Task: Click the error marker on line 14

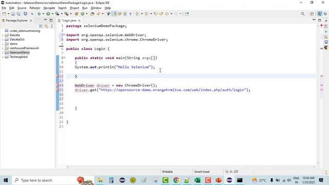Action: pyautogui.click(x=58, y=85)
